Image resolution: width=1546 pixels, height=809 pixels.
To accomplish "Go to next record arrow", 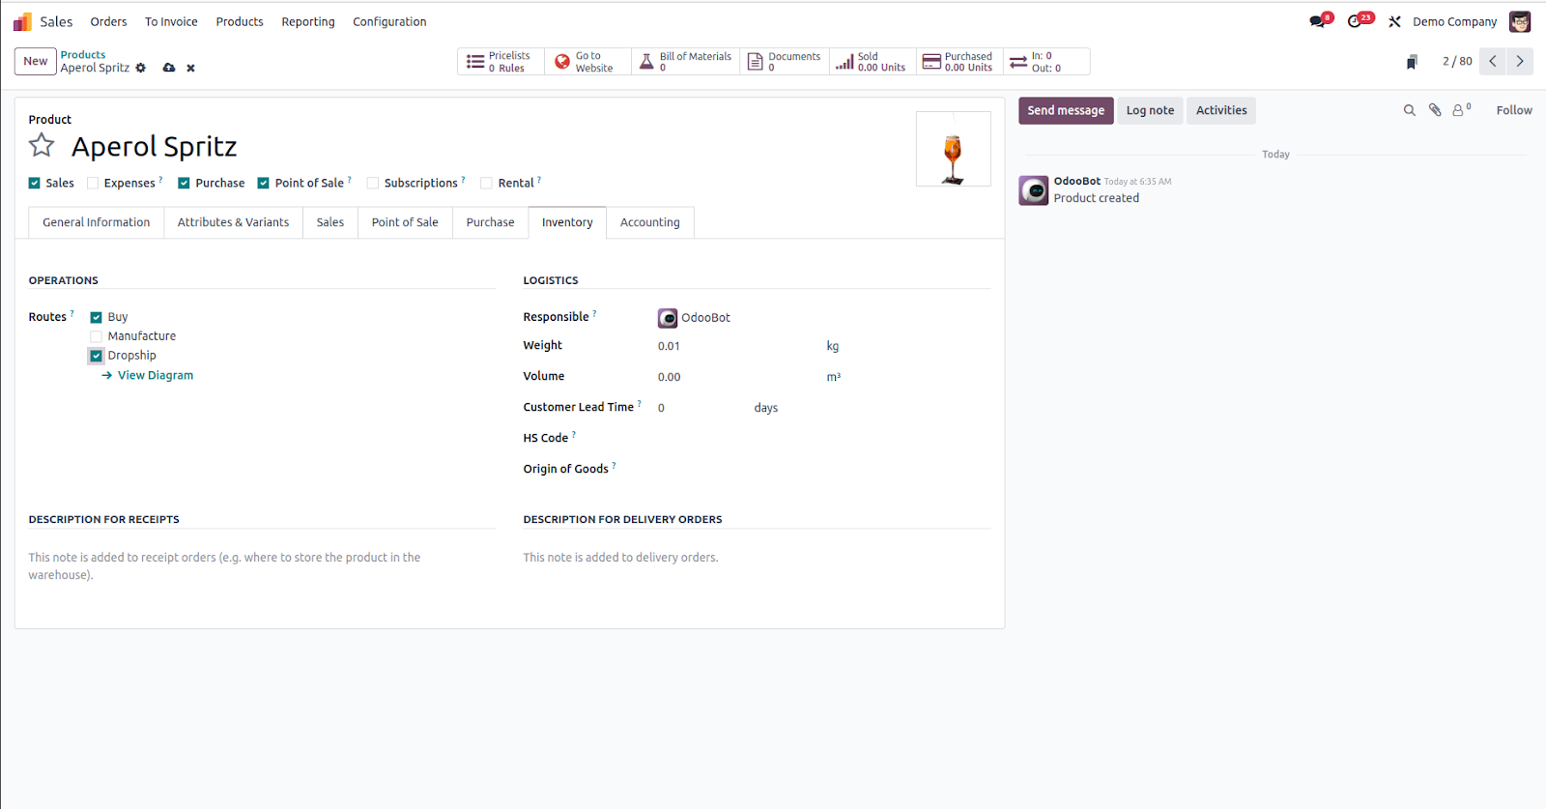I will tap(1520, 61).
